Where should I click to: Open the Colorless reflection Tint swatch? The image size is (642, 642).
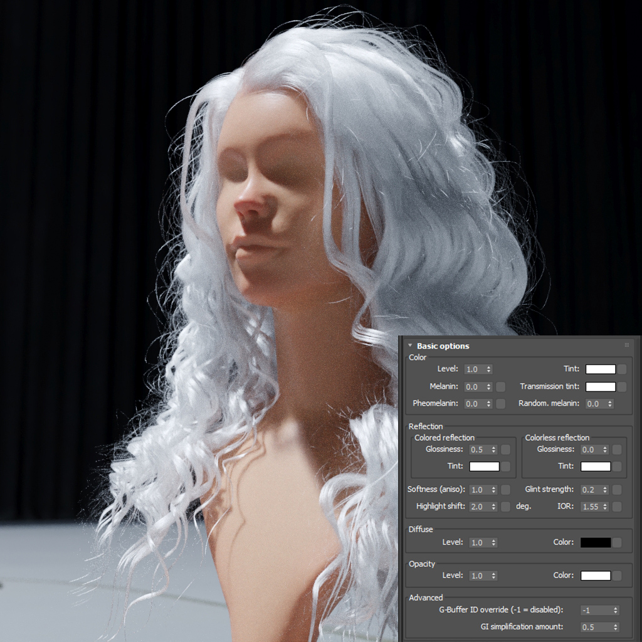click(596, 466)
